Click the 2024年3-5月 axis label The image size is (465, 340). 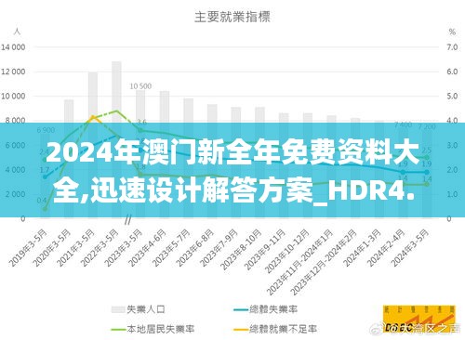(410, 248)
